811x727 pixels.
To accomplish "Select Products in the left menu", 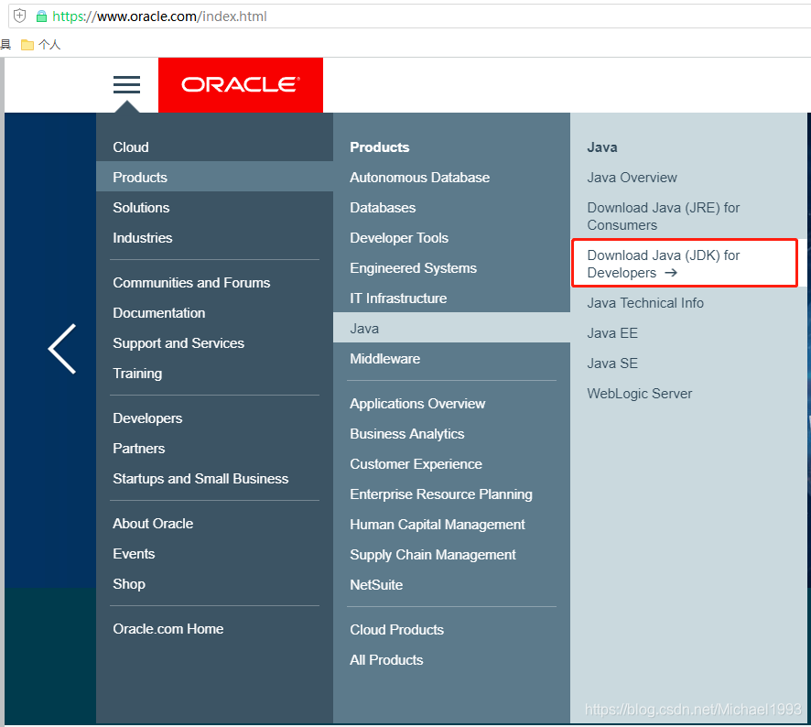I will 214,177.
